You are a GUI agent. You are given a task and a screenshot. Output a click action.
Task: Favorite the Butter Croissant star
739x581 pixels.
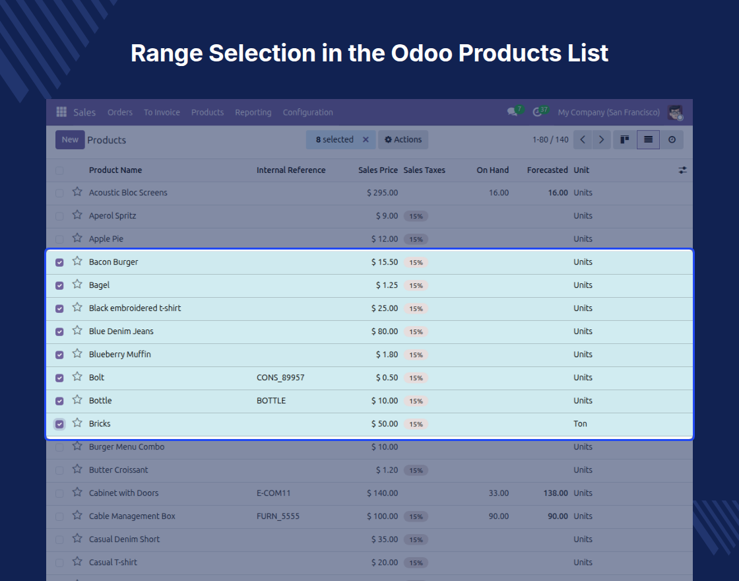pyautogui.click(x=77, y=469)
